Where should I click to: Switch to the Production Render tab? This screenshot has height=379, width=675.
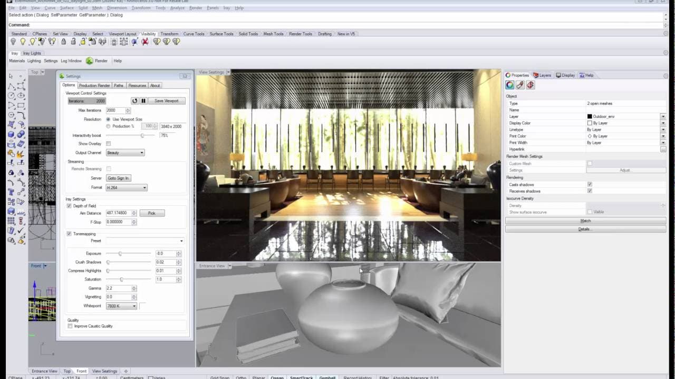[x=94, y=85]
